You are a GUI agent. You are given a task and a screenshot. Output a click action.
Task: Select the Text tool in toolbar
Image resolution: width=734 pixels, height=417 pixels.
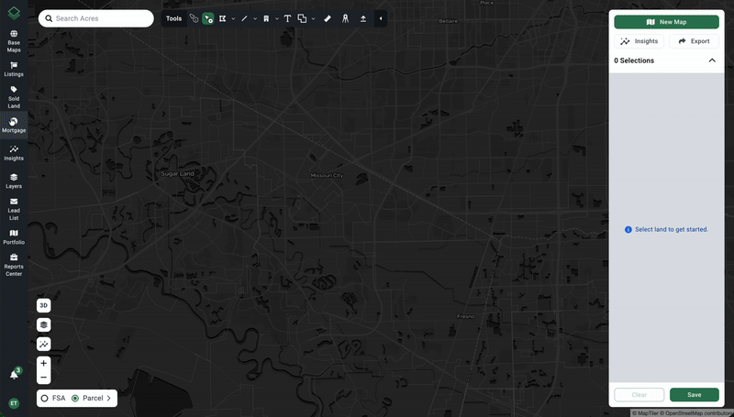[287, 18]
